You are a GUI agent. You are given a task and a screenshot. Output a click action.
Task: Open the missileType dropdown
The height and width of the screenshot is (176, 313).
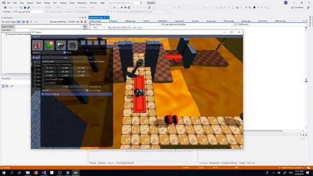tap(65, 90)
